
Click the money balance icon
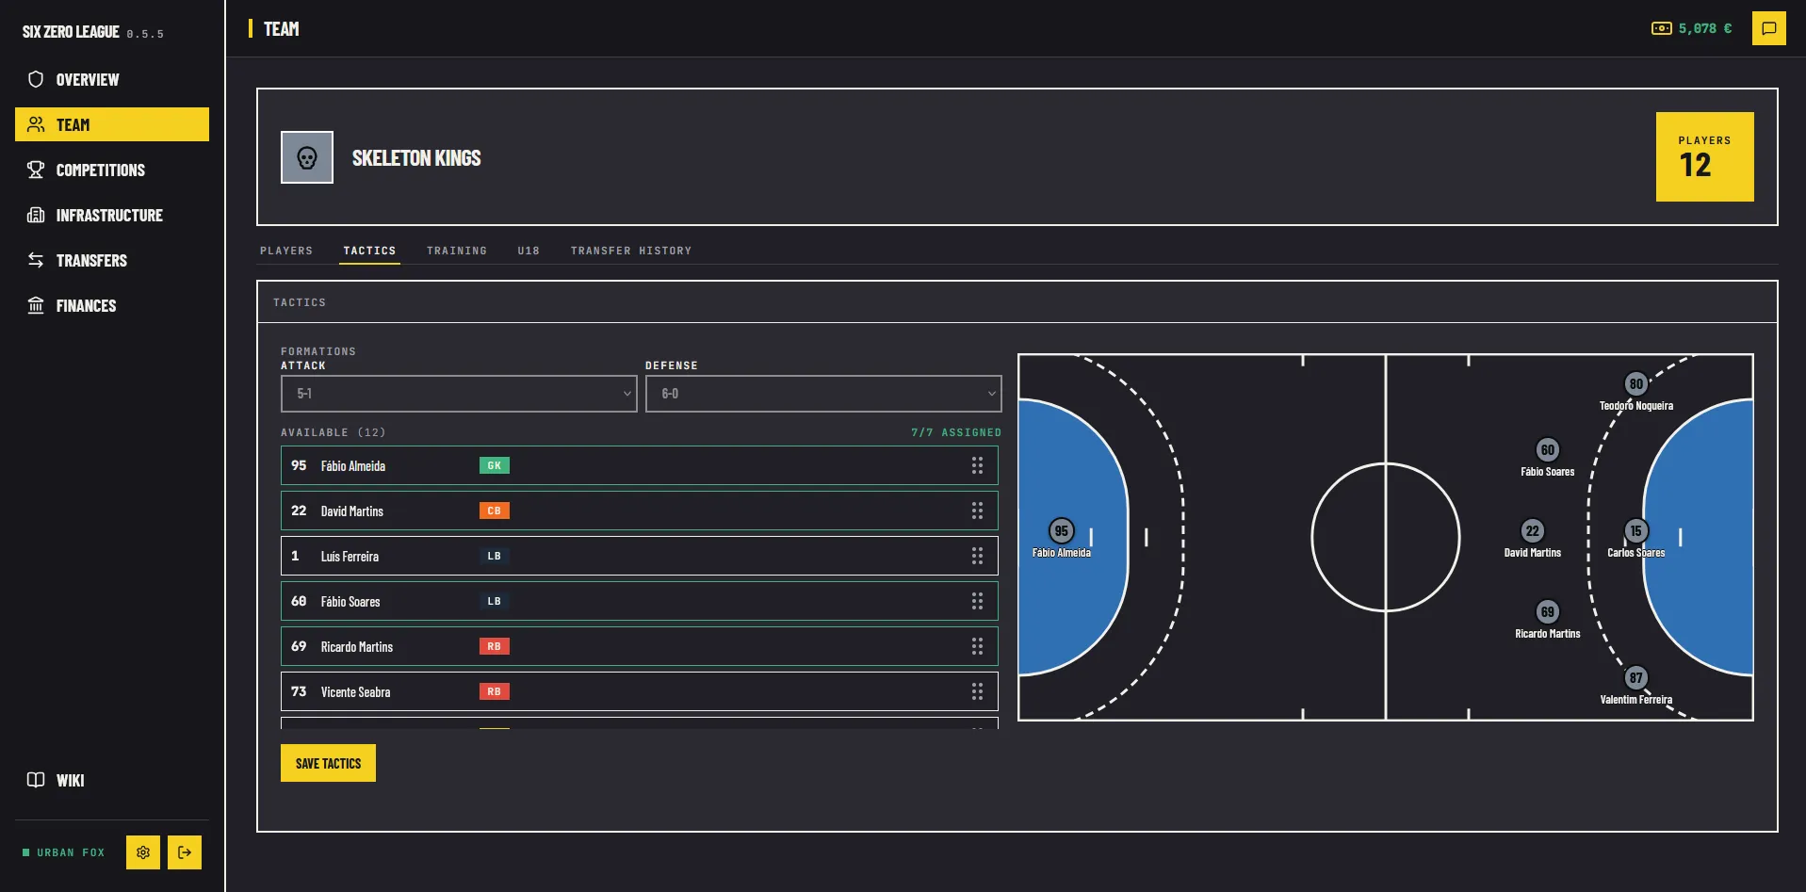coord(1662,28)
